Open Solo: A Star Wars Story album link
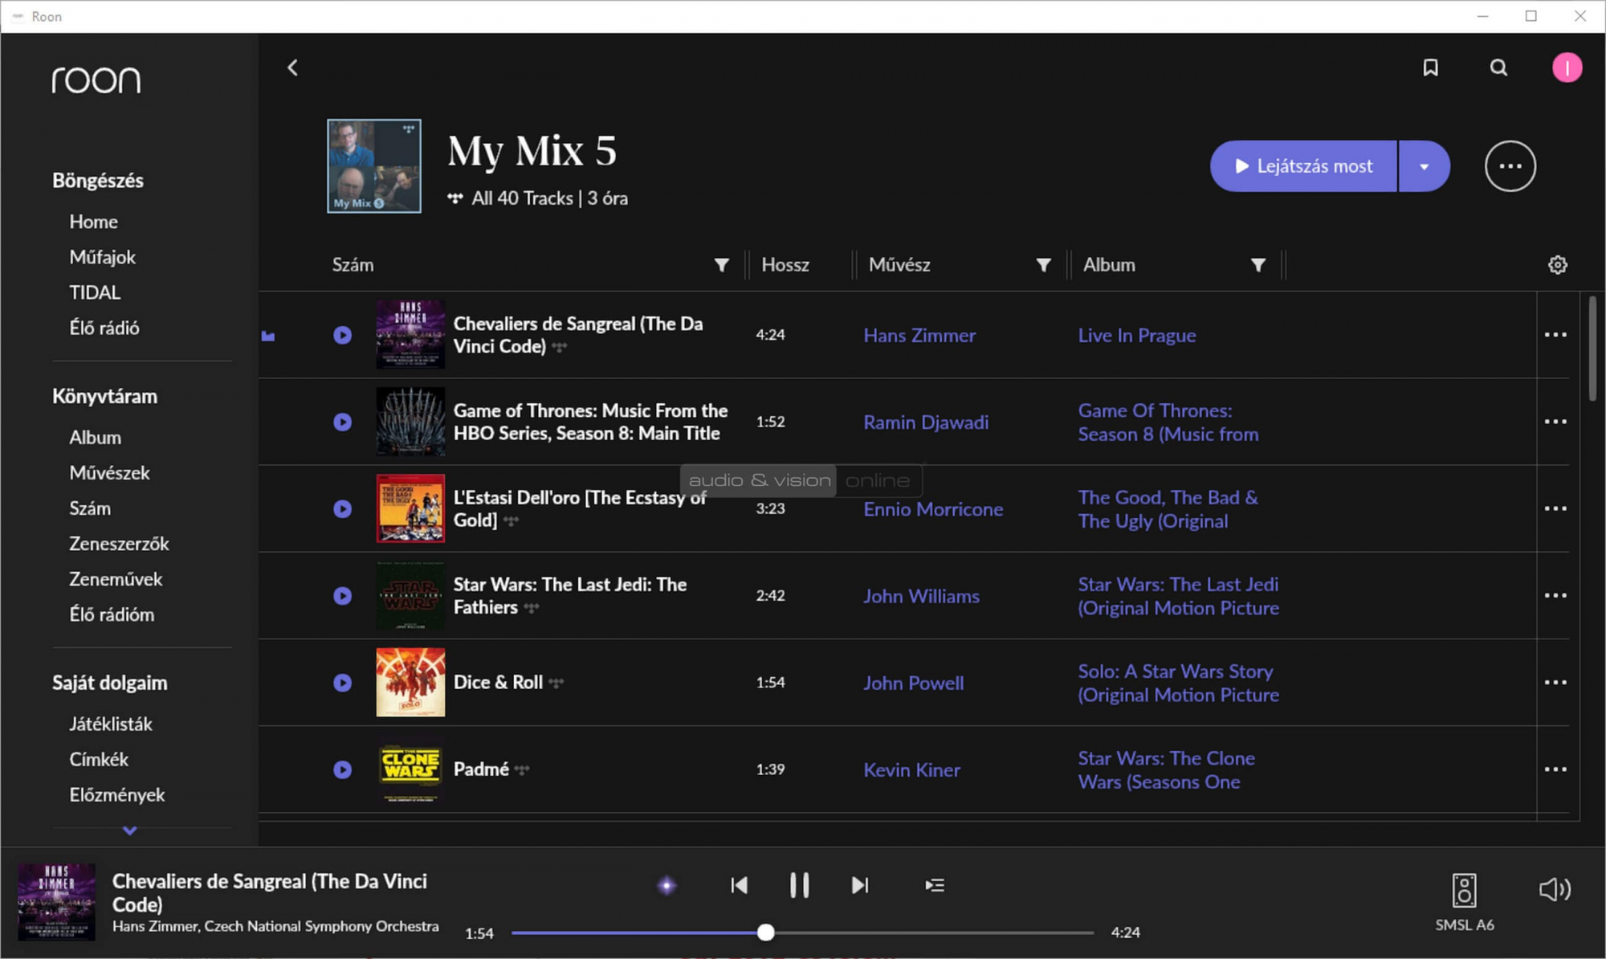Image resolution: width=1606 pixels, height=959 pixels. pyautogui.click(x=1178, y=683)
